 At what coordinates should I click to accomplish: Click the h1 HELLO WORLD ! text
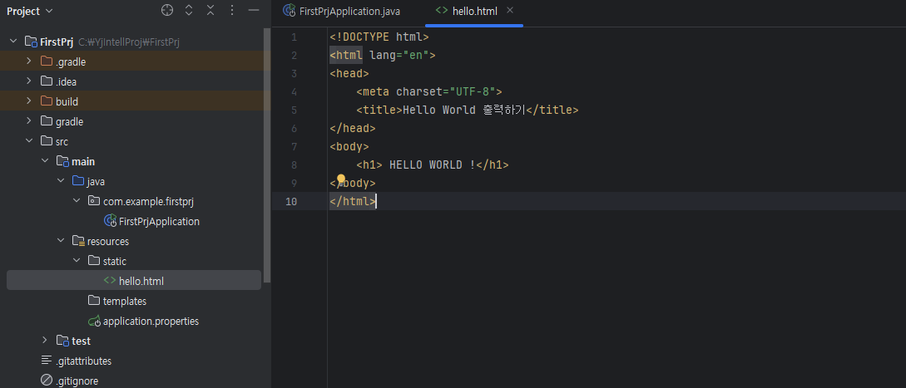tap(432, 165)
